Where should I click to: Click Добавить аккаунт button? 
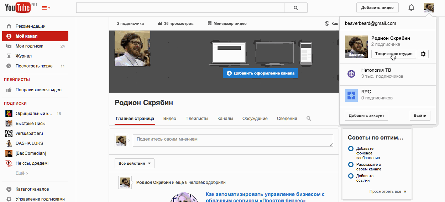(x=366, y=116)
